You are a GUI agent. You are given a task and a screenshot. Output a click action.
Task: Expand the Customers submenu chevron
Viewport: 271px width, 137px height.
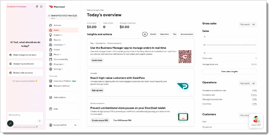pos(65,45)
